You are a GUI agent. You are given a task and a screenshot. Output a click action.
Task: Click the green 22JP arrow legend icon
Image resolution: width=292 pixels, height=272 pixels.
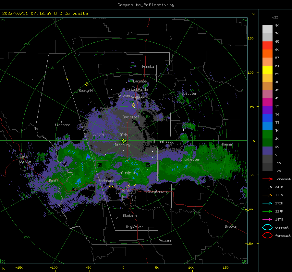pos(267,211)
